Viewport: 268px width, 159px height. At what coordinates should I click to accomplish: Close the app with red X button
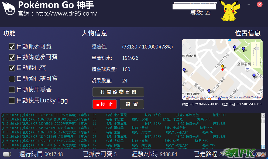(x=259, y=4)
